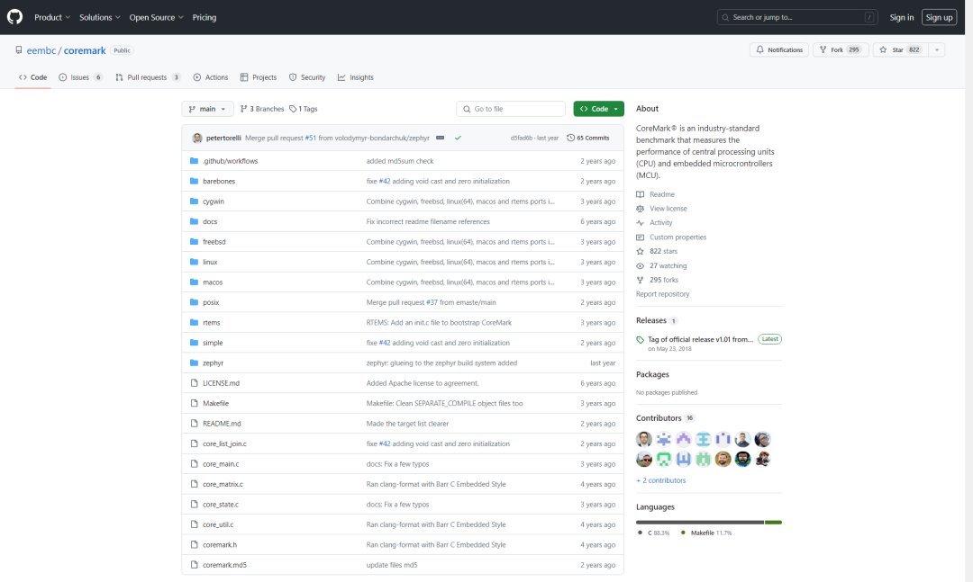Show the + 2 contributors link

661,481
